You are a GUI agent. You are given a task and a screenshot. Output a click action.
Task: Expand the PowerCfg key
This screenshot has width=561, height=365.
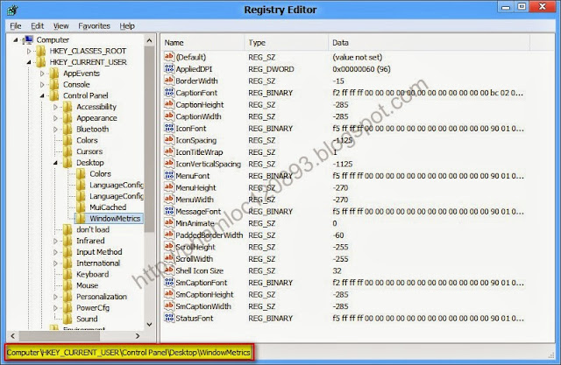pos(55,308)
